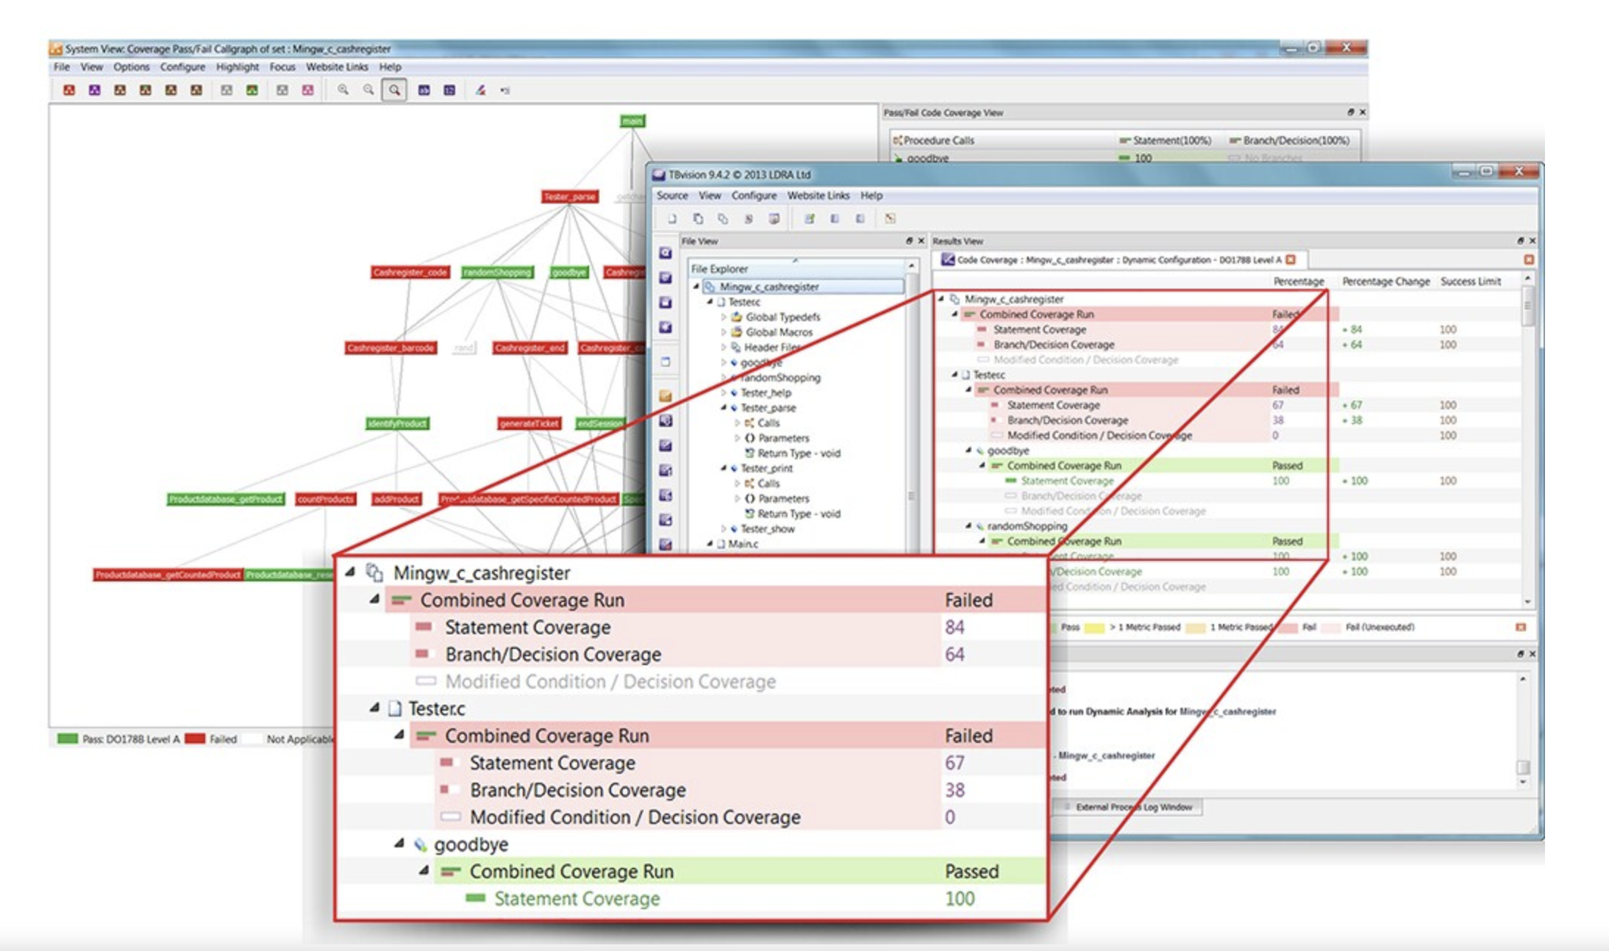Click the red Failed legend swatch
This screenshot has height=951, width=1609.
click(195, 739)
